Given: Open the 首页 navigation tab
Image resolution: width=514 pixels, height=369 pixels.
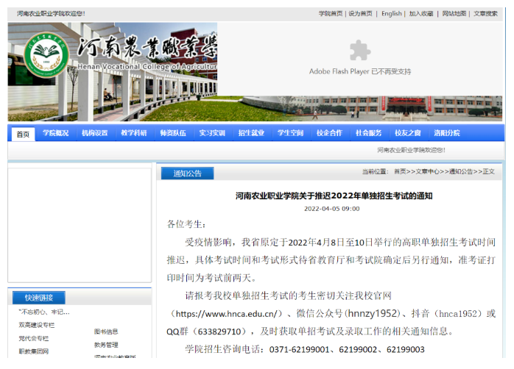Looking at the screenshot, I should (x=24, y=134).
